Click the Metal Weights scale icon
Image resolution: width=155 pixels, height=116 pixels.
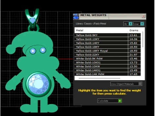click(76, 16)
